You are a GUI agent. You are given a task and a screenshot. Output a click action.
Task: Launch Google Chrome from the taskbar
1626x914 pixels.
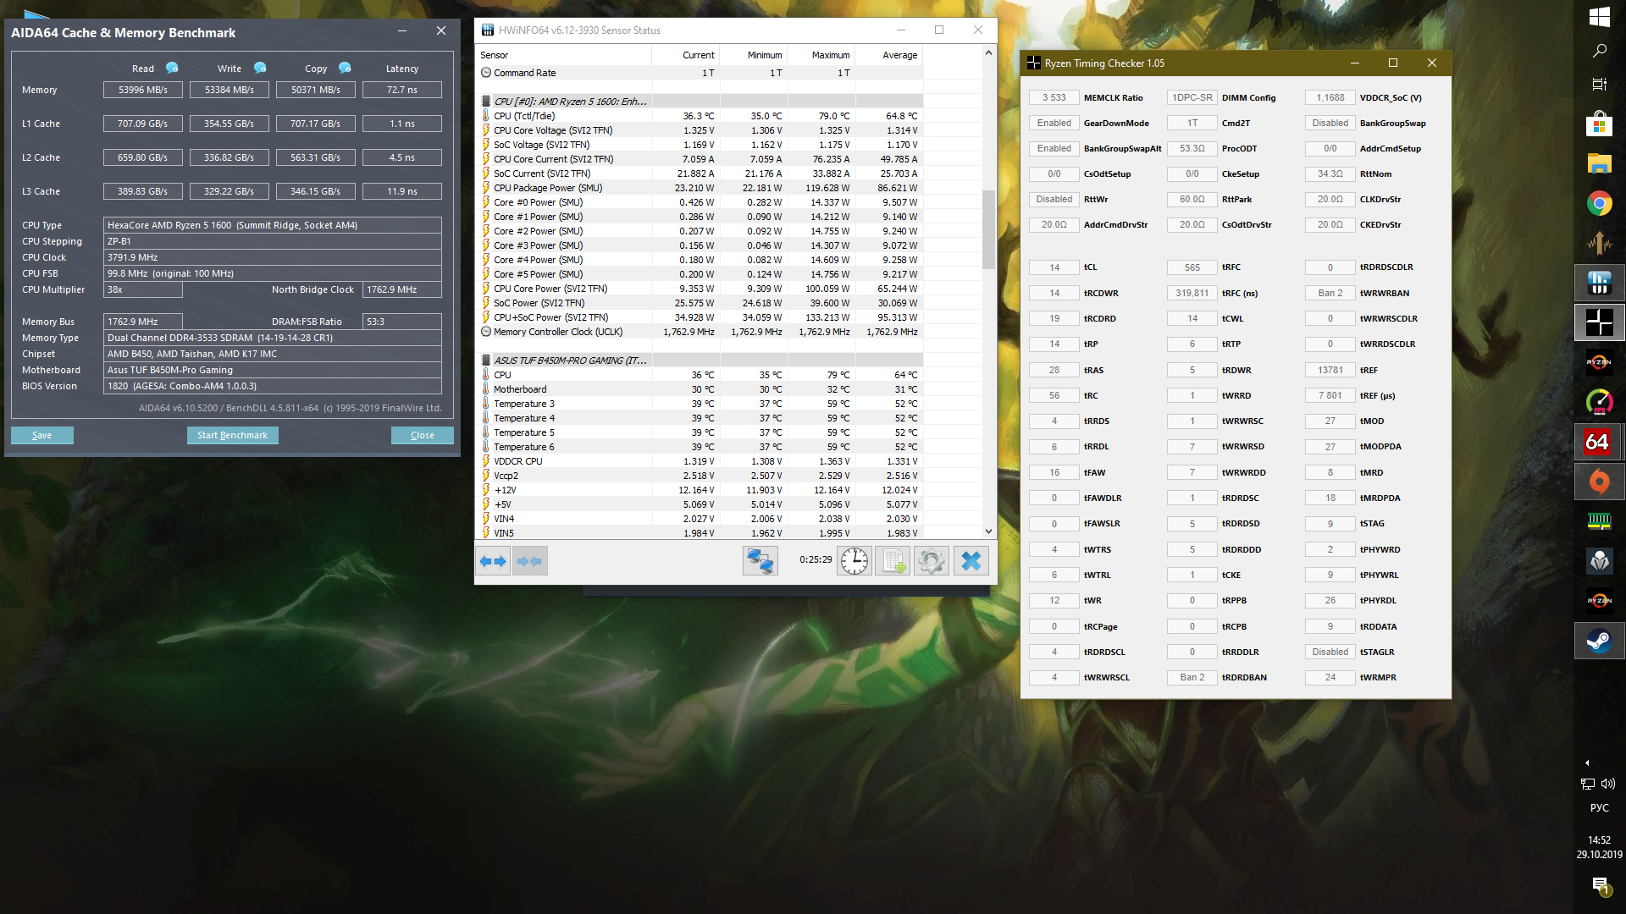[x=1599, y=203]
